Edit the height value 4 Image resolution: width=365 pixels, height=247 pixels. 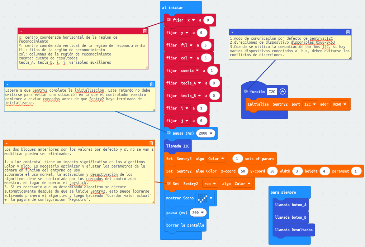point(324,171)
